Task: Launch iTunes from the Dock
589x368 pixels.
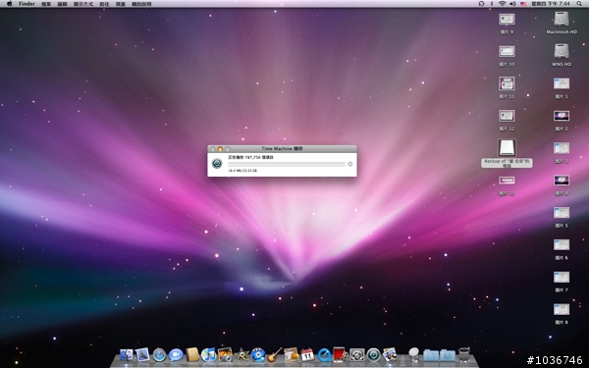Action: [208, 354]
